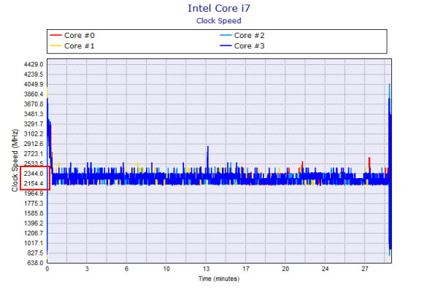Image resolution: width=438 pixels, height=292 pixels.
Task: Click the 1396.2 y-axis label
Action: (34, 223)
